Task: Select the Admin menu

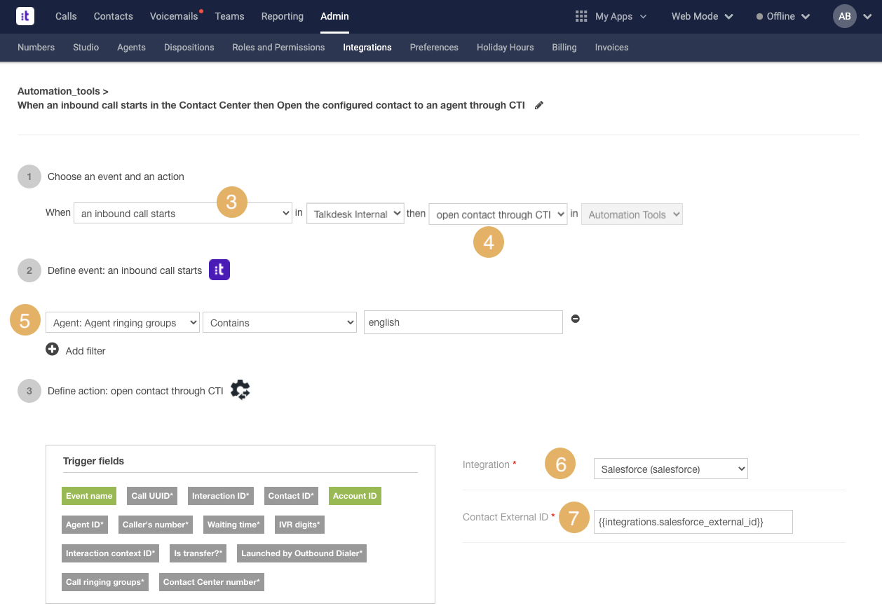Action: pyautogui.click(x=334, y=16)
